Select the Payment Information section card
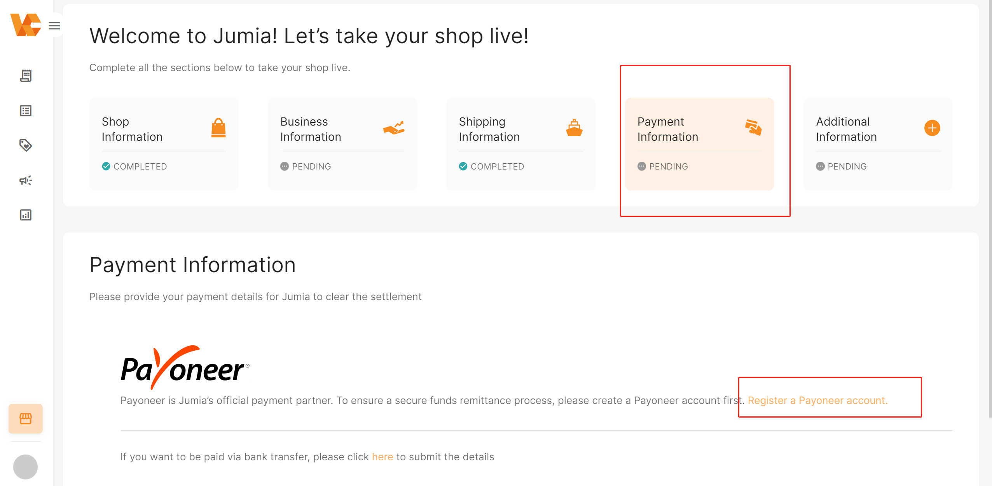This screenshot has width=992, height=486. tap(700, 144)
